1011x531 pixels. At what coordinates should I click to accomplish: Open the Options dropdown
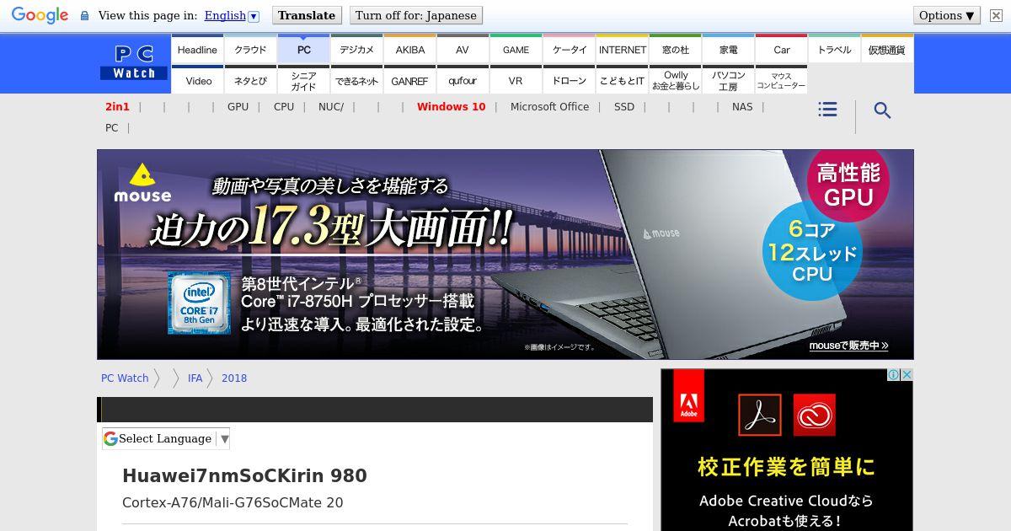point(946,15)
